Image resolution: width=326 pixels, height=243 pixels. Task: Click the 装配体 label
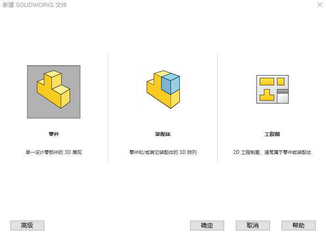tap(163, 134)
